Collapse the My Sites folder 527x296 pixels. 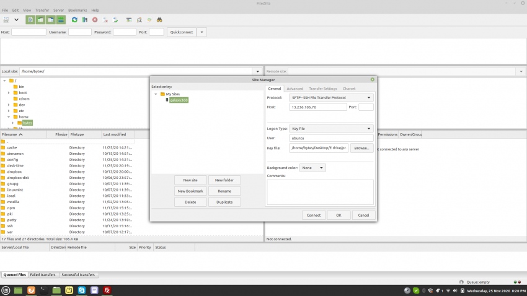point(156,94)
